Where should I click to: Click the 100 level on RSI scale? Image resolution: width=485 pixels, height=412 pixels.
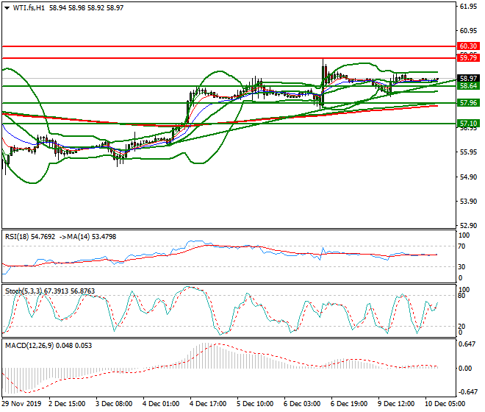click(464, 235)
